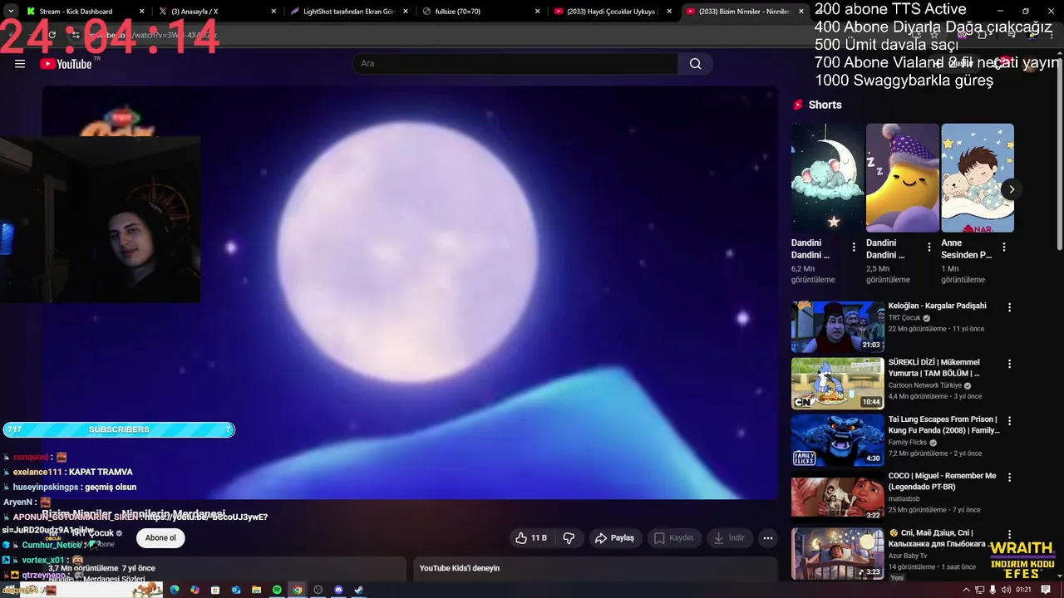
Task: Close the Anasayfa / X tab
Action: point(273,12)
